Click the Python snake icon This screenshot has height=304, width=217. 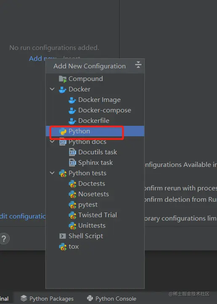point(63,131)
